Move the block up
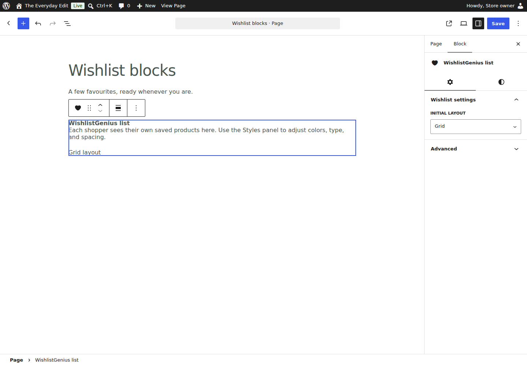 [100, 105]
